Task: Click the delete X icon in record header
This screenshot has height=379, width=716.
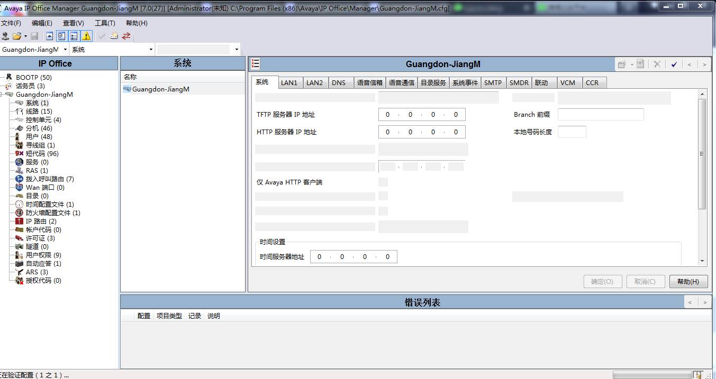Action: (x=657, y=64)
